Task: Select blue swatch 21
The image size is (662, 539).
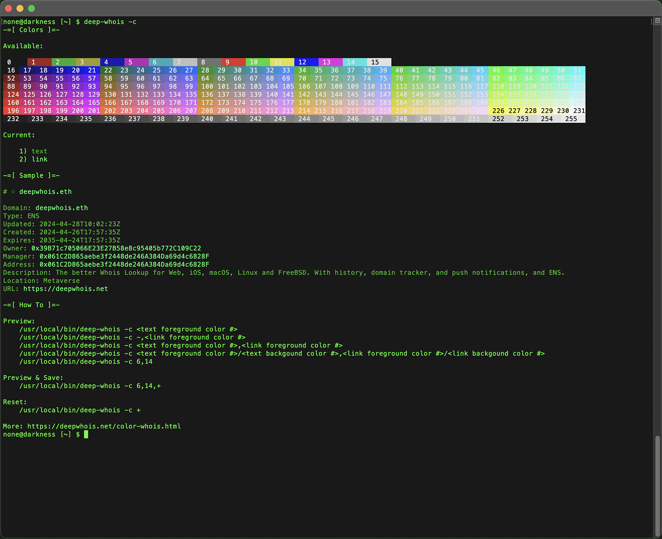Action: coord(92,70)
